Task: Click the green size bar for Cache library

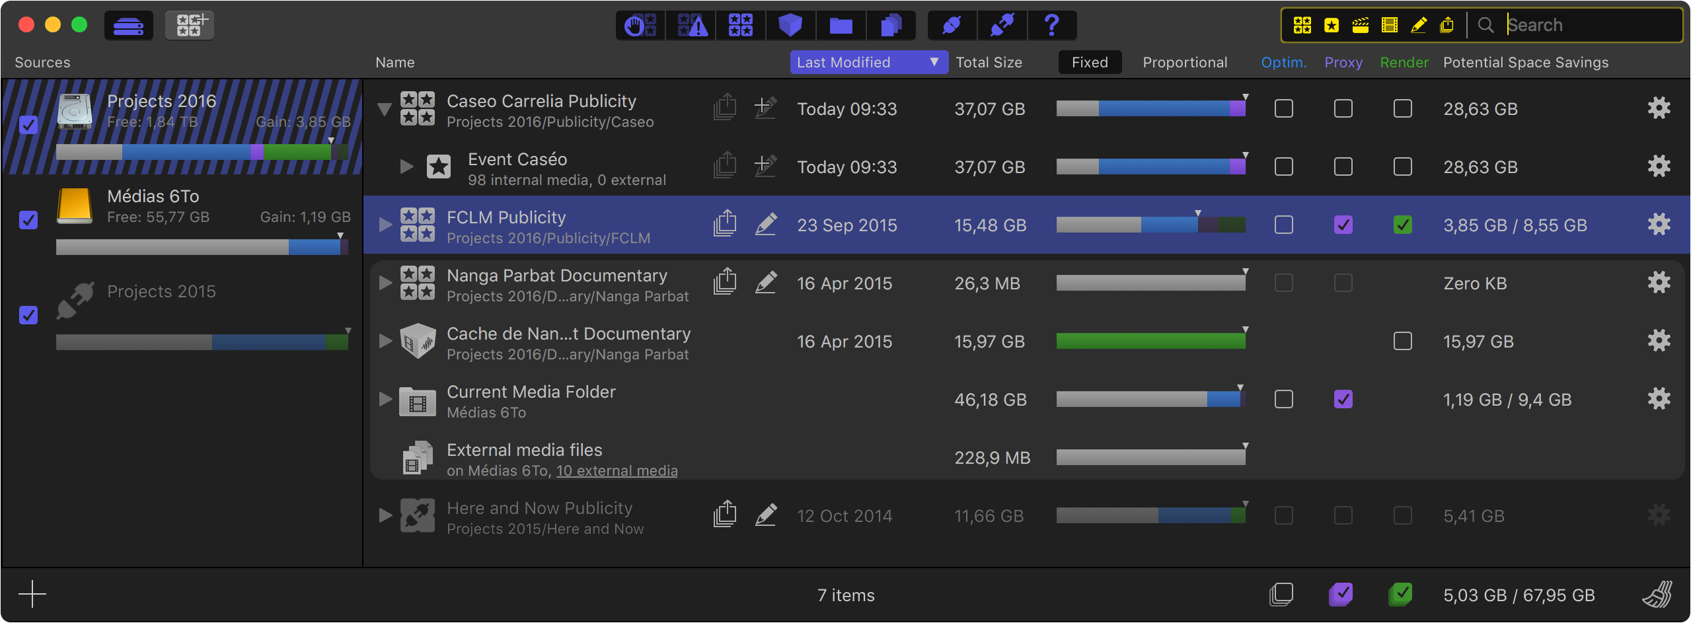Action: coord(1150,342)
